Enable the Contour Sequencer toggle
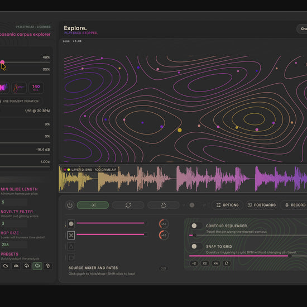Screen dimensions: 307x307 tap(196, 226)
